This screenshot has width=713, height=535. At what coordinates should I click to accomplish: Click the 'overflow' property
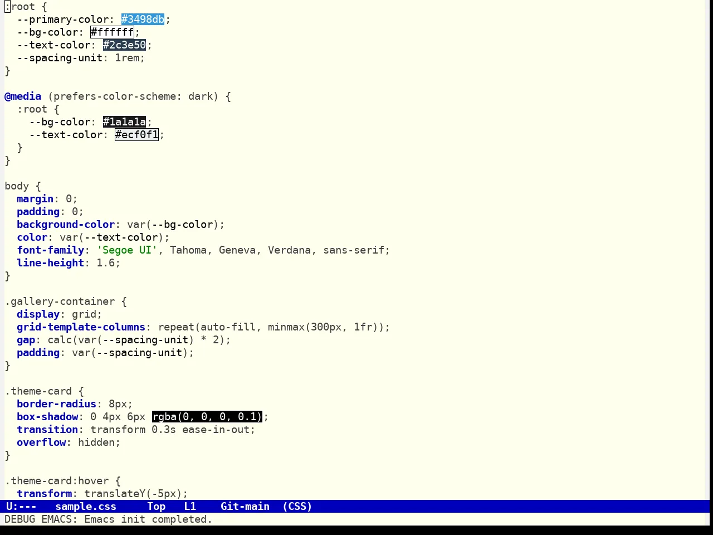coord(41,442)
